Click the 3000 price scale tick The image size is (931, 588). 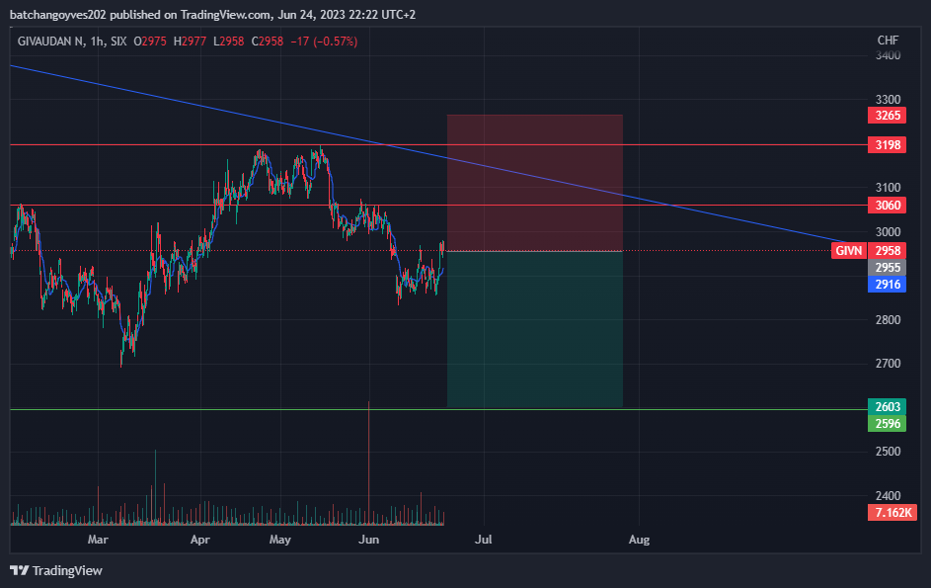point(888,232)
